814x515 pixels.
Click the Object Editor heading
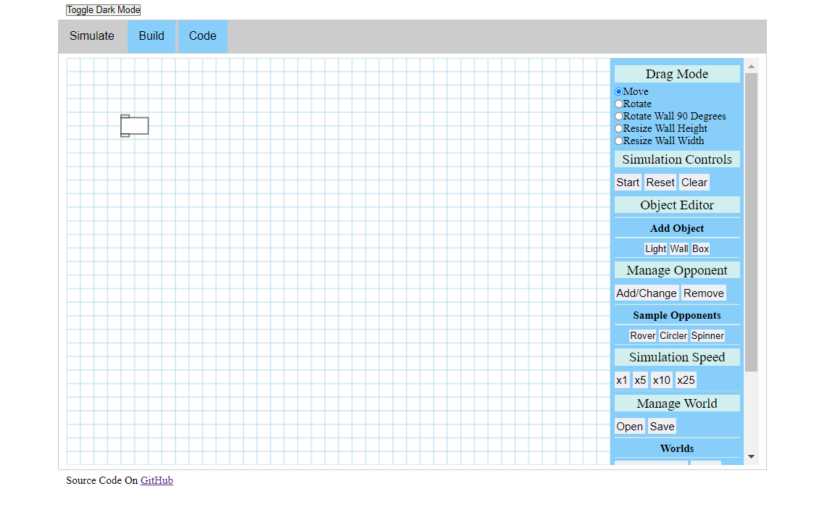(x=677, y=205)
